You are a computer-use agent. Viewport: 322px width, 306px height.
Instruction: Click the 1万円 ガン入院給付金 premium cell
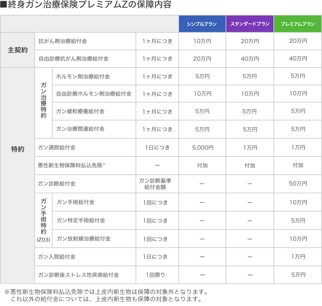click(x=298, y=257)
